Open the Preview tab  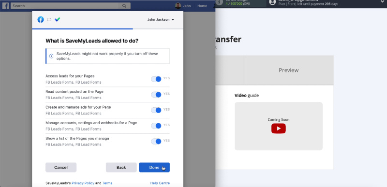point(289,70)
